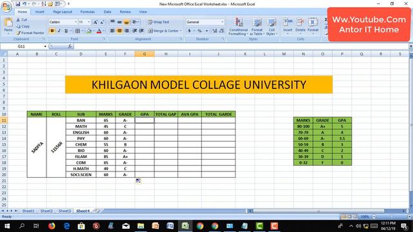The width and height of the screenshot is (413, 232).
Task: Click Decrease Decimal icon
Action: pos(221,31)
